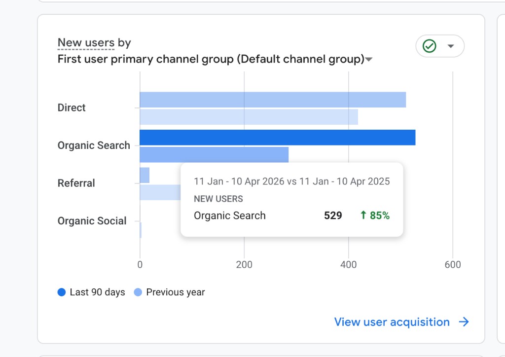Open dropdown arrow next to checkmark icon

tap(451, 46)
